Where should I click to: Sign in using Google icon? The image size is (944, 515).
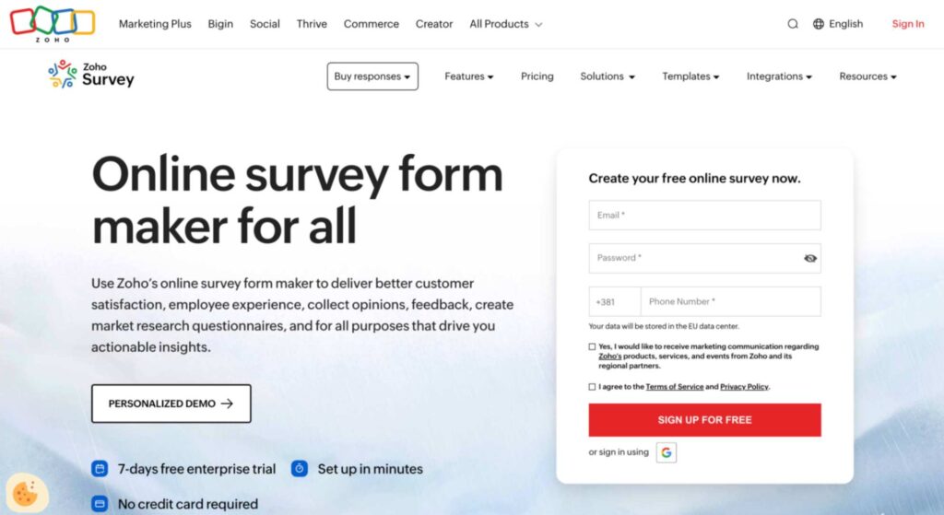(x=667, y=452)
